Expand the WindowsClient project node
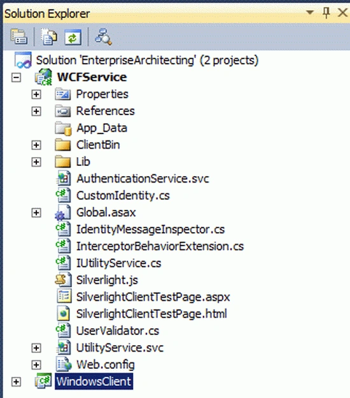350x398 pixels. tap(16, 381)
